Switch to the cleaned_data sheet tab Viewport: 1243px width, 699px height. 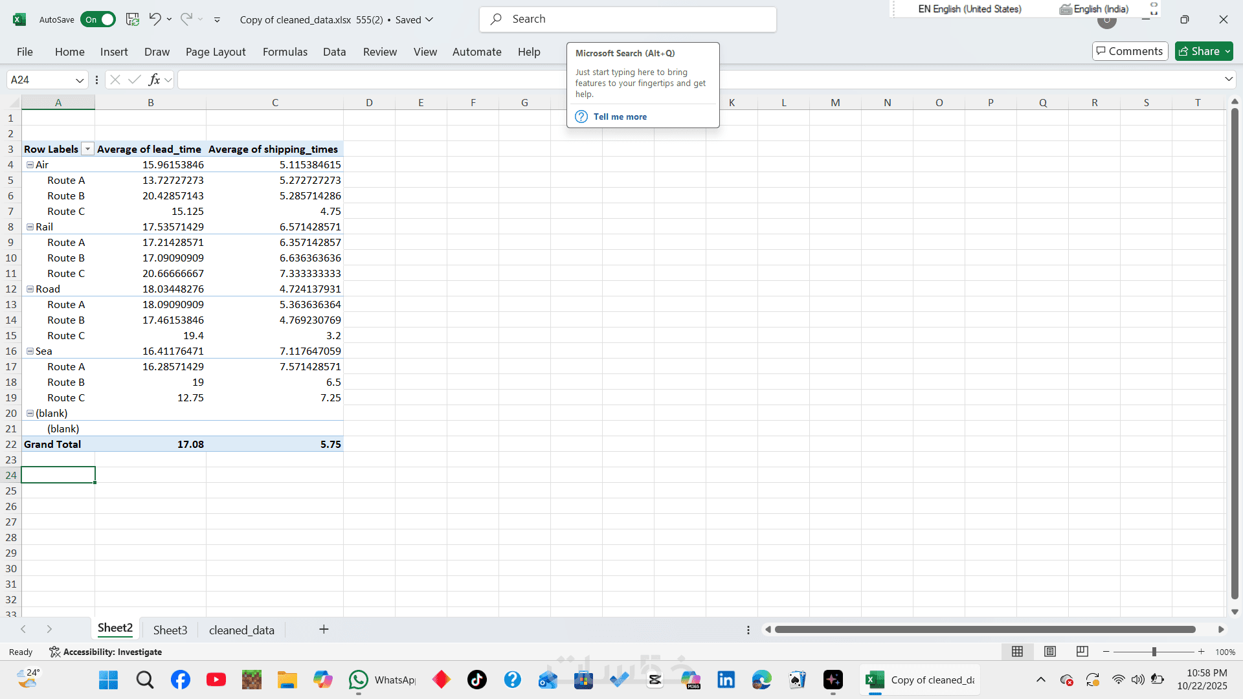tap(241, 630)
